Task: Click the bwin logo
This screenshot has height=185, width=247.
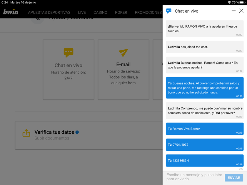Action: click(11, 12)
